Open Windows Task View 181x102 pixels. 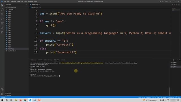[x=11, y=100]
